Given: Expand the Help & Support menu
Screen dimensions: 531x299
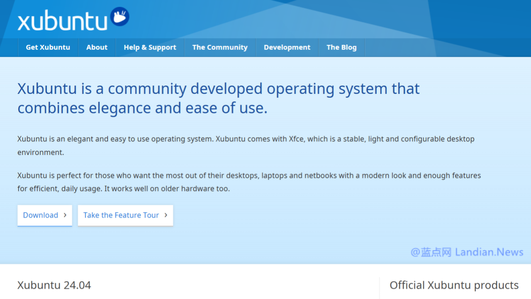Looking at the screenshot, I should click(x=150, y=47).
